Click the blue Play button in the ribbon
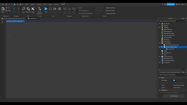 tap(46, 9)
